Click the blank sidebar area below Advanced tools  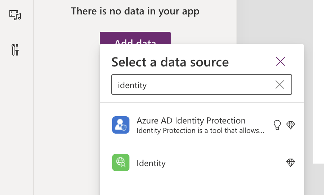pyautogui.click(x=17, y=126)
